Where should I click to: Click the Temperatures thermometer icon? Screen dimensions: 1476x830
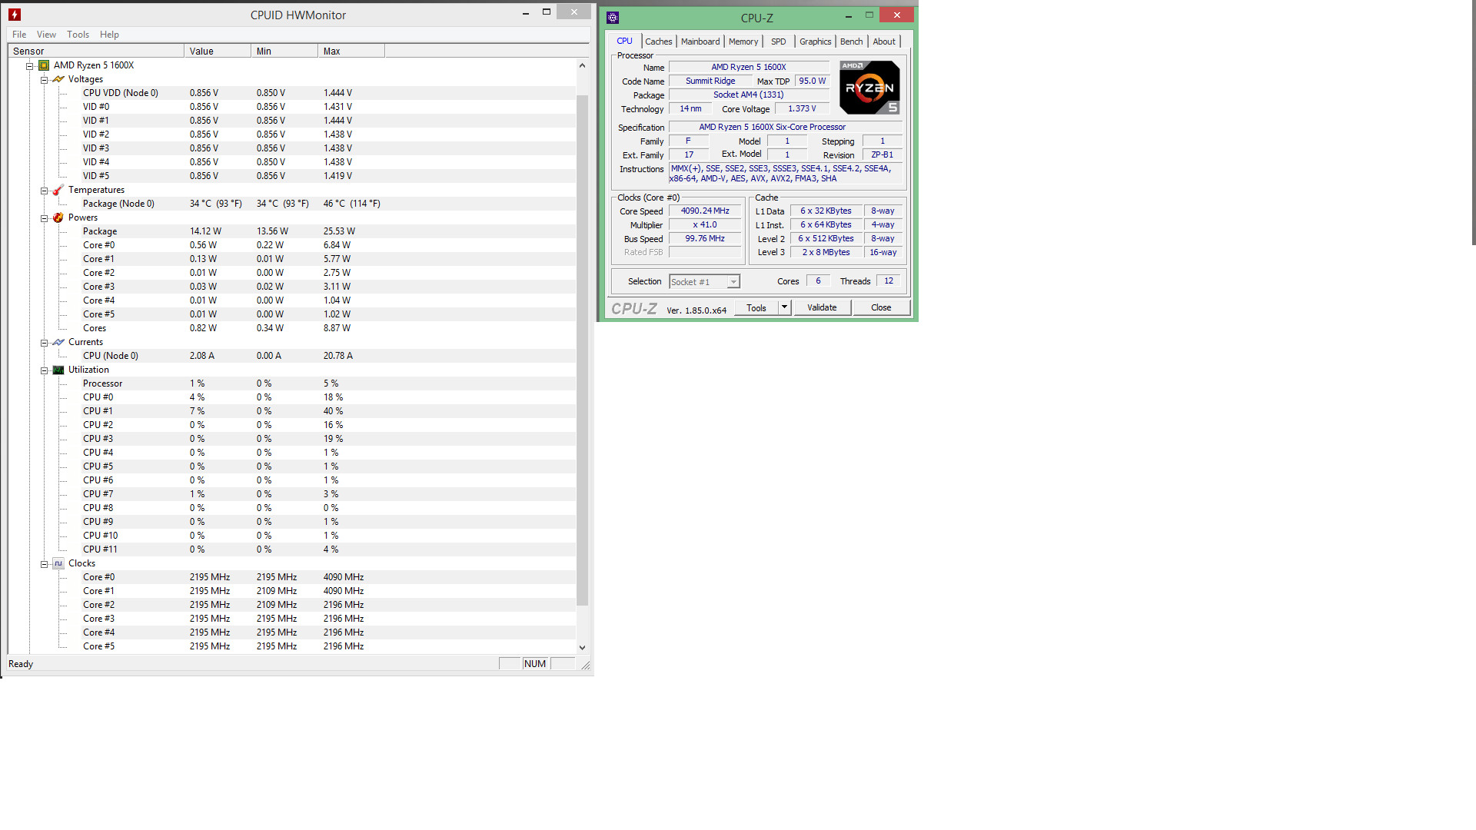(58, 190)
